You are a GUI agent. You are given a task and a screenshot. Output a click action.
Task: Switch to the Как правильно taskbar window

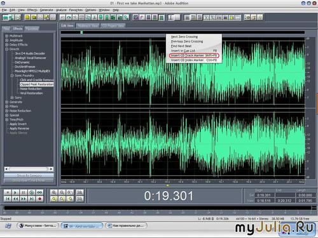(127, 226)
